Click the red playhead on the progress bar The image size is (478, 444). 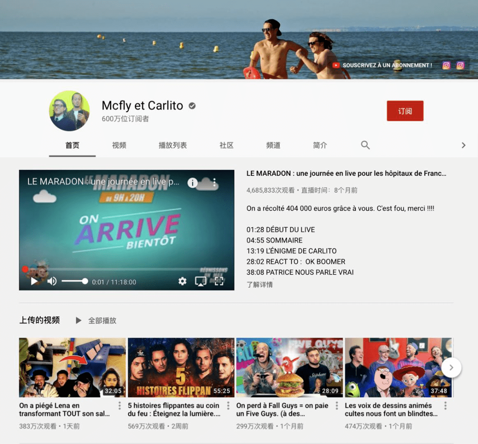click(x=25, y=269)
